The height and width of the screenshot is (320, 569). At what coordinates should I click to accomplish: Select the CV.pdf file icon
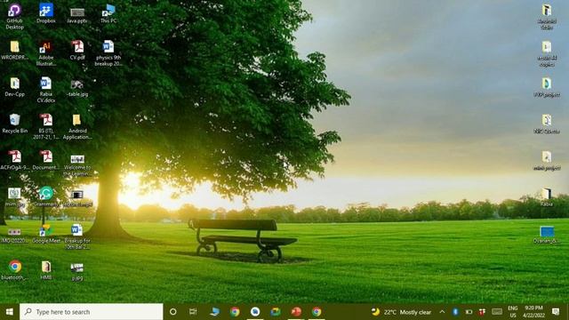point(77,50)
